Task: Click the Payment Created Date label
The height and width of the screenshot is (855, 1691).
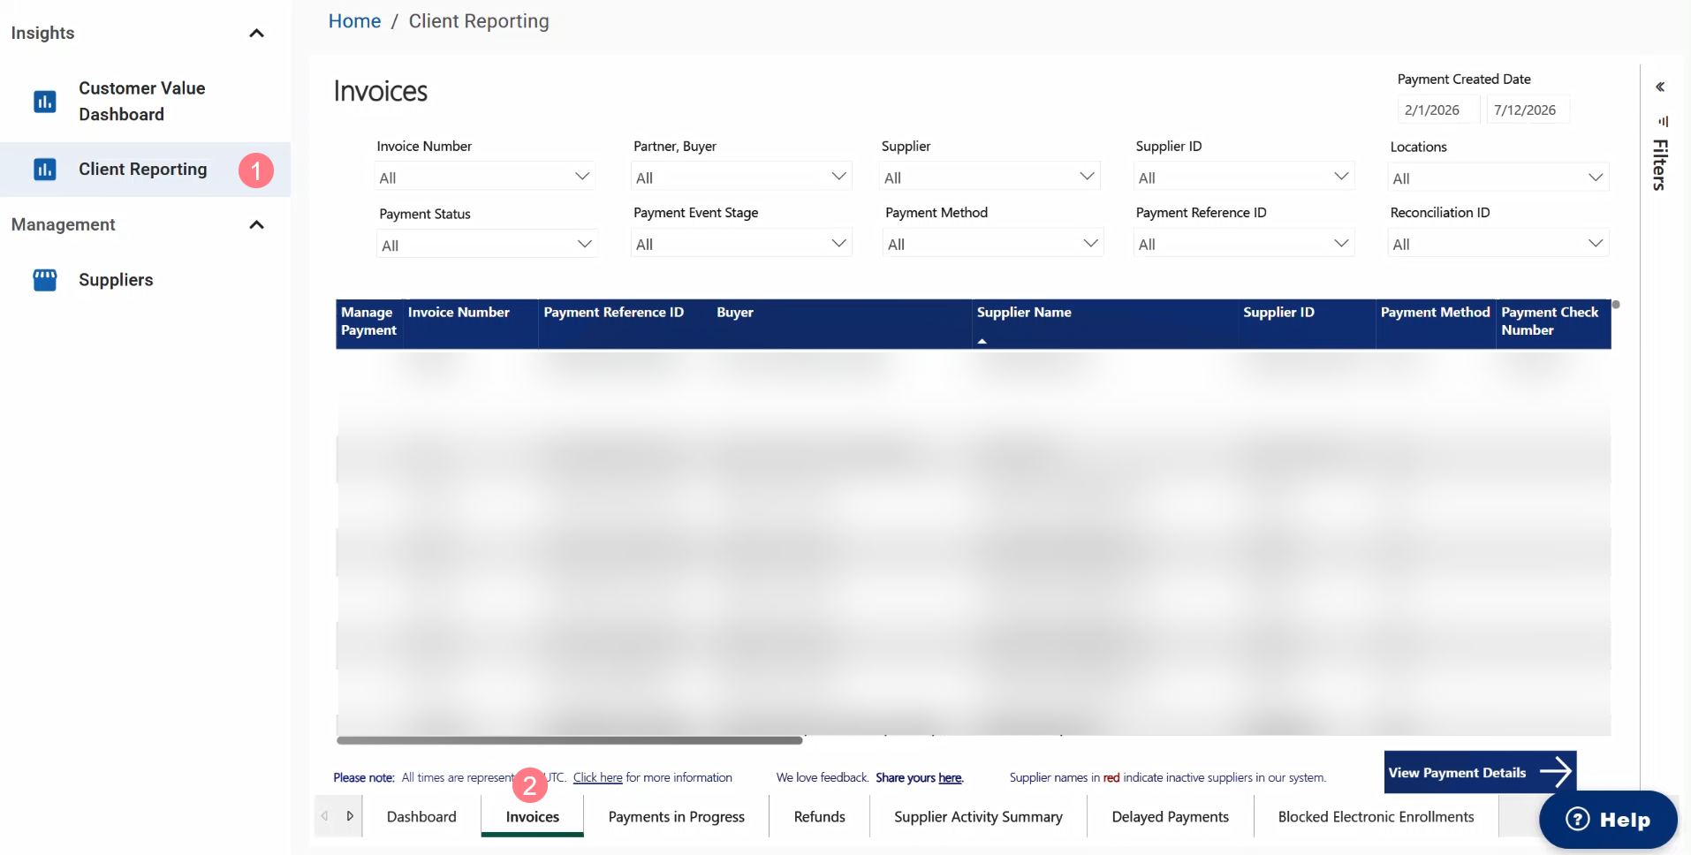Action: point(1464,79)
